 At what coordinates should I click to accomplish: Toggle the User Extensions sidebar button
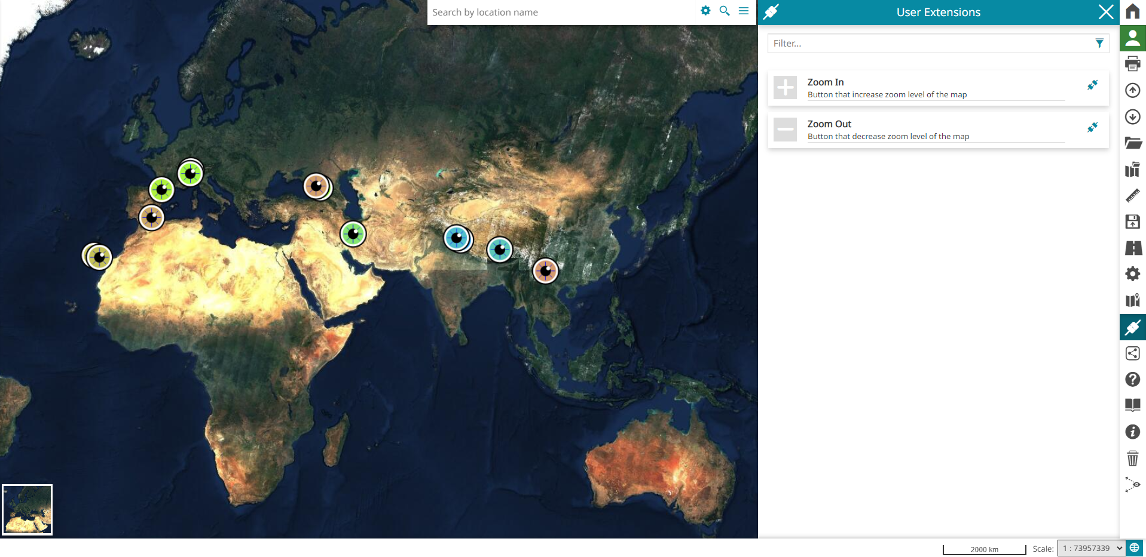1132,327
